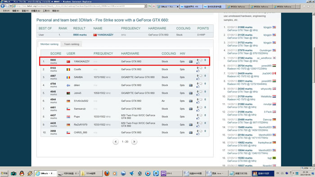315x177 pixels.
Task: Open the Windows Start button
Action: 4,173
